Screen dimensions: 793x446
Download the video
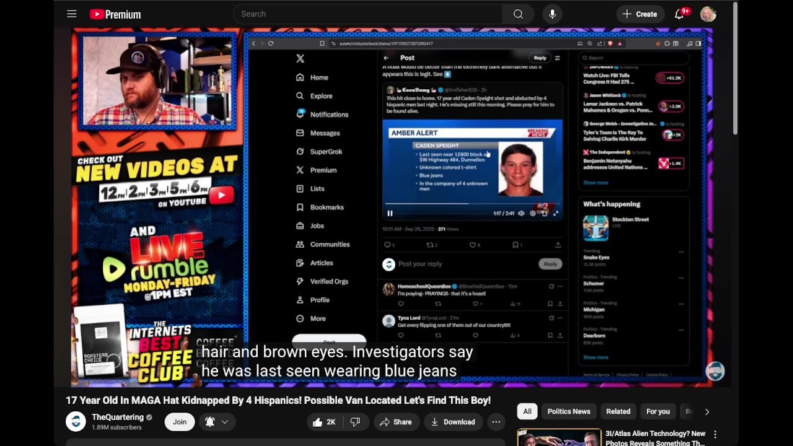[453, 422]
